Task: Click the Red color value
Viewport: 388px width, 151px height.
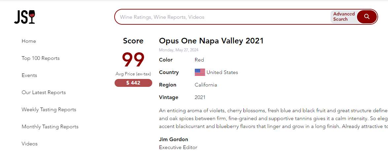Action: click(x=199, y=60)
